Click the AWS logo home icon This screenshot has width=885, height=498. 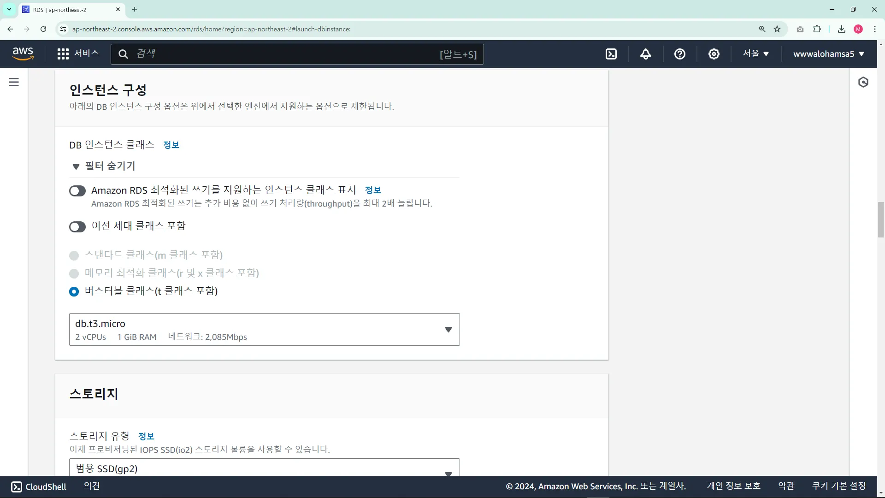tap(23, 54)
